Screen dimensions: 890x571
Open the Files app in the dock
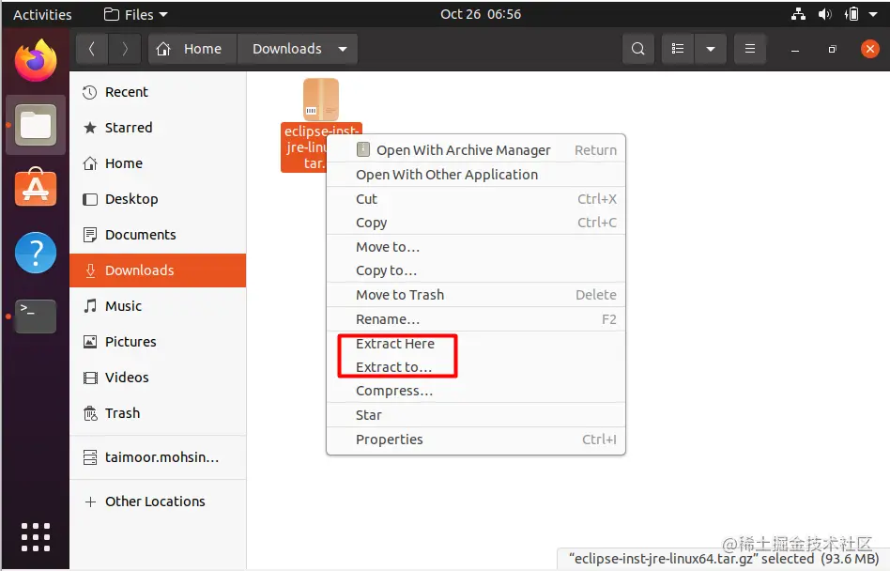coord(35,125)
